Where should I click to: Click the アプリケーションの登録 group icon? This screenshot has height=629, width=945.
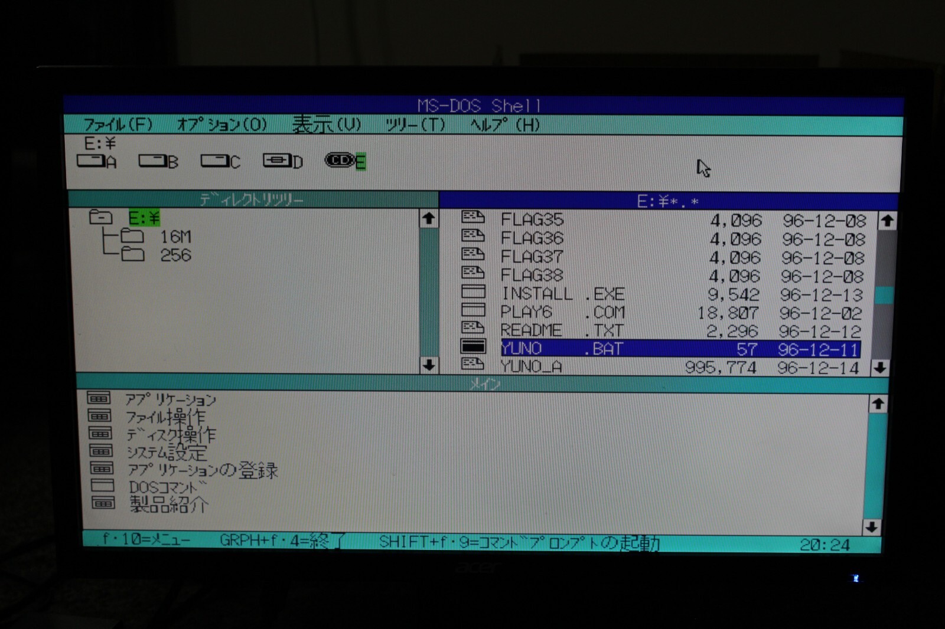pos(102,468)
